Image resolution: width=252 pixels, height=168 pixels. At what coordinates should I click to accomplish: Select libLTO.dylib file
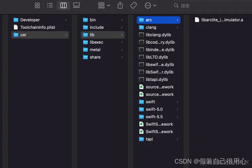click(158, 57)
